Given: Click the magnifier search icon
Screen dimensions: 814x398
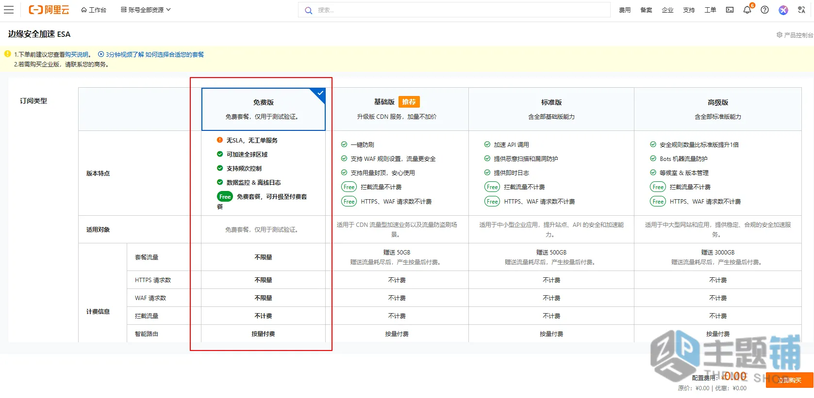Looking at the screenshot, I should click(308, 10).
